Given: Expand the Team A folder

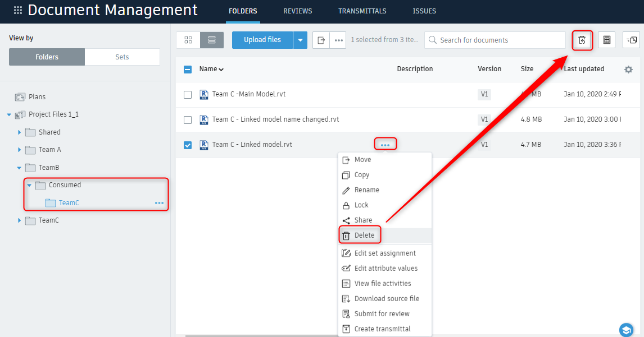Looking at the screenshot, I should 19,150.
